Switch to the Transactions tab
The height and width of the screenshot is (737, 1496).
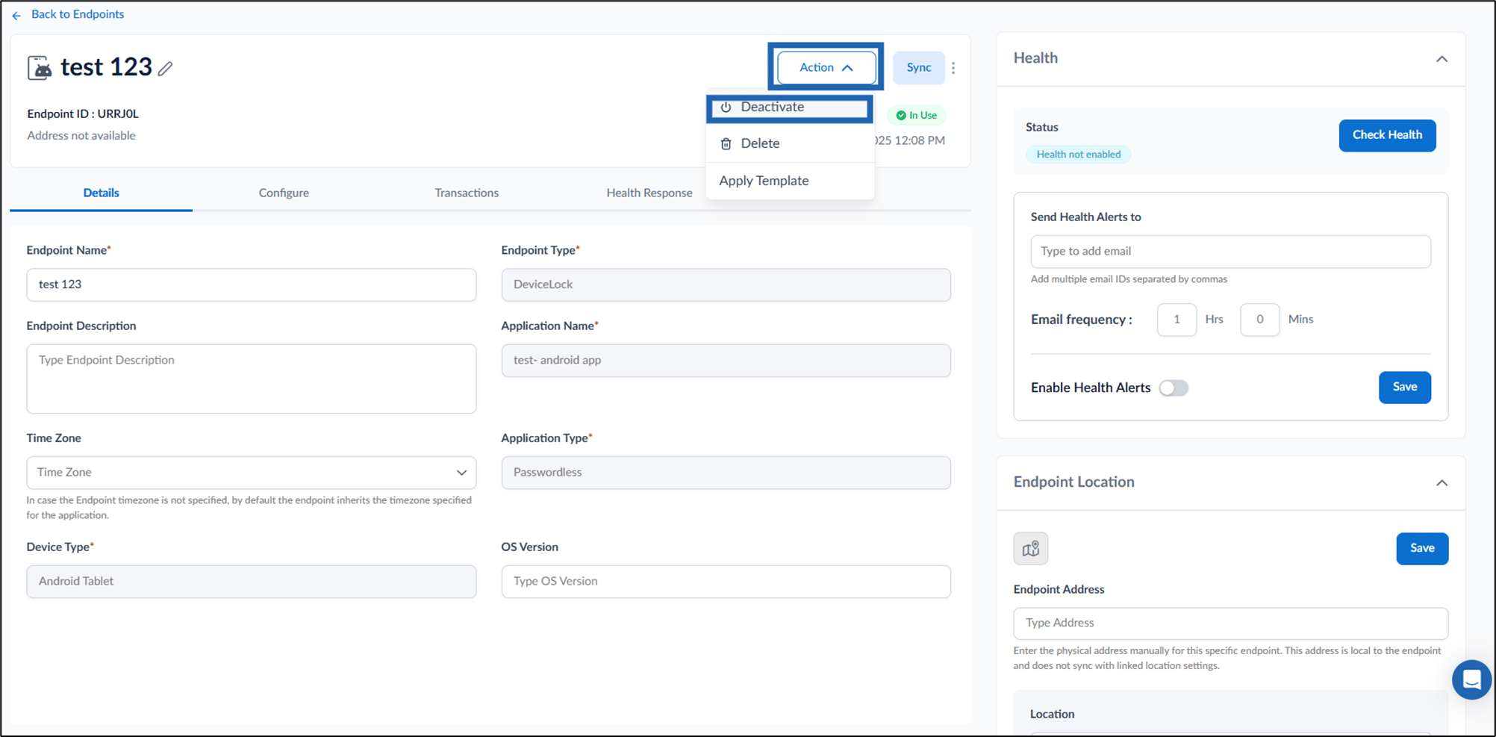pyautogui.click(x=467, y=193)
